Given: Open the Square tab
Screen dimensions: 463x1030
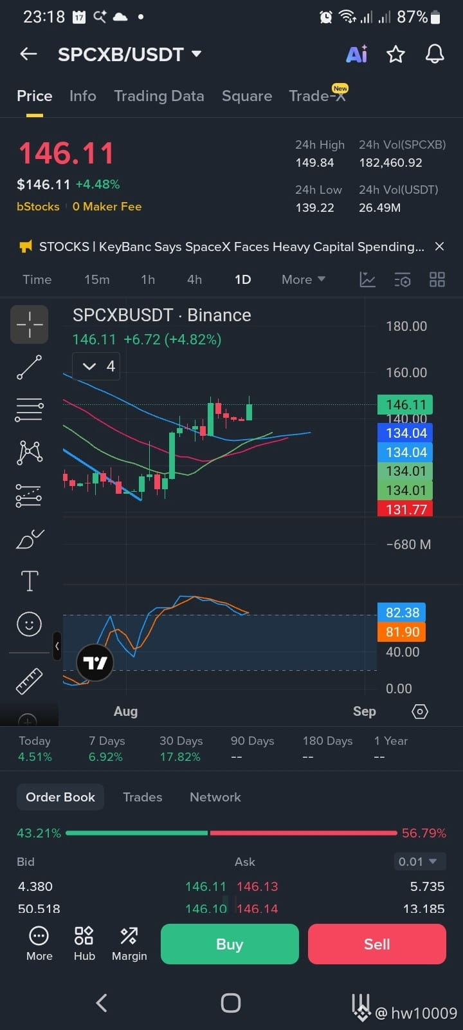Looking at the screenshot, I should 247,96.
